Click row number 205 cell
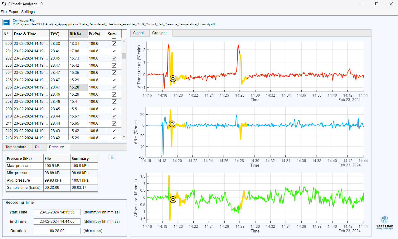This screenshot has width=398, height=239. click(x=7, y=80)
